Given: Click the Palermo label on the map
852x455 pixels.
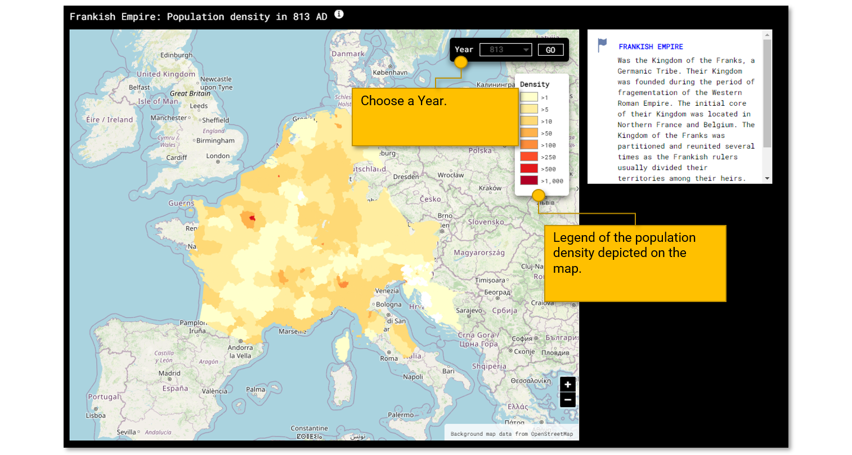Looking at the screenshot, I should point(401,415).
